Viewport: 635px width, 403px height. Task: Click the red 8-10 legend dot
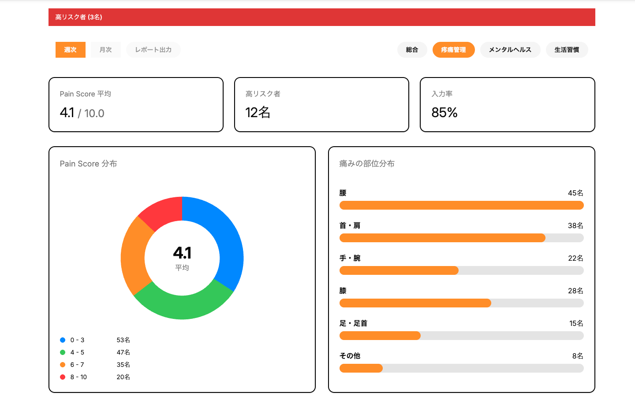point(61,377)
